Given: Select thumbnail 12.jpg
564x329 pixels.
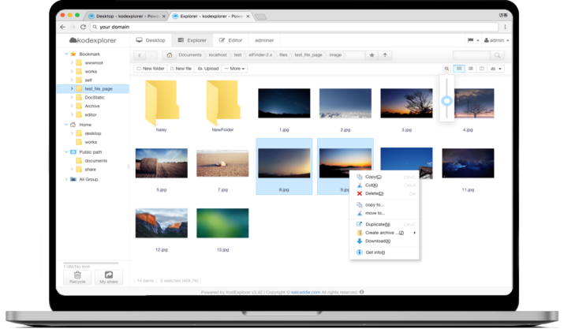Looking at the screenshot, I should point(162,223).
